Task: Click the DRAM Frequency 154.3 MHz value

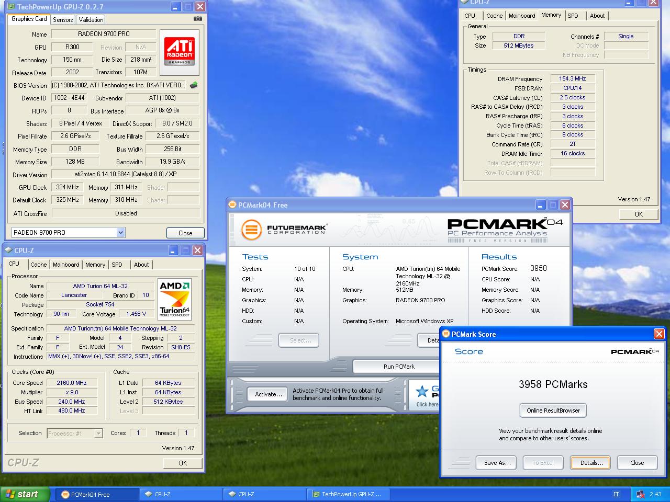Action: (573, 78)
